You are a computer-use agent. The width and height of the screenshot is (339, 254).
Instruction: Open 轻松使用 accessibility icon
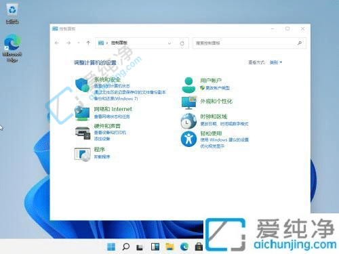tap(188, 139)
